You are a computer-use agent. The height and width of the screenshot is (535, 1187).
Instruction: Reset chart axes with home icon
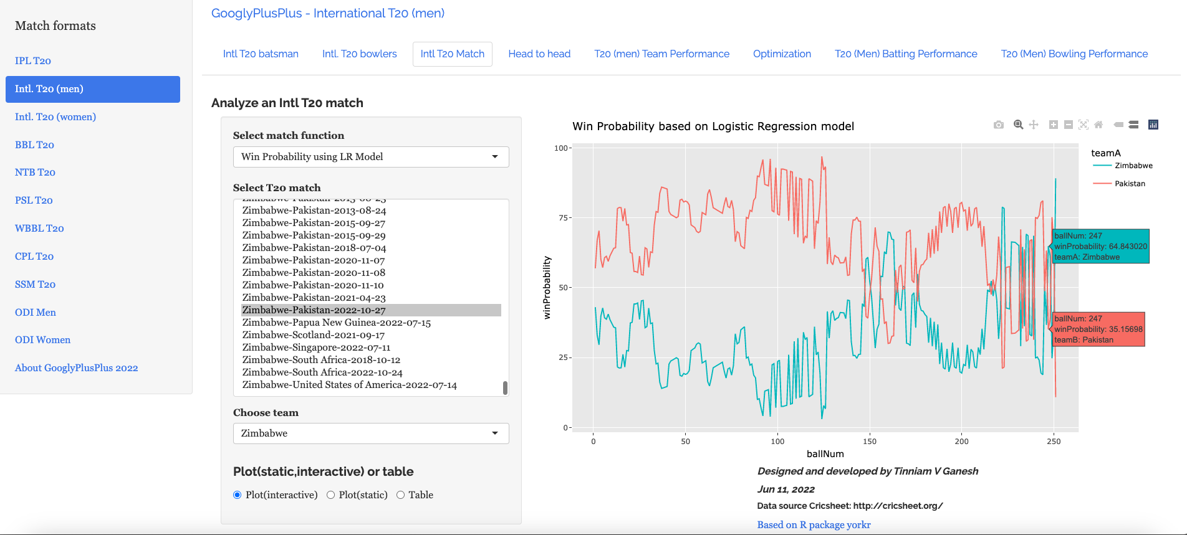coord(1098,125)
